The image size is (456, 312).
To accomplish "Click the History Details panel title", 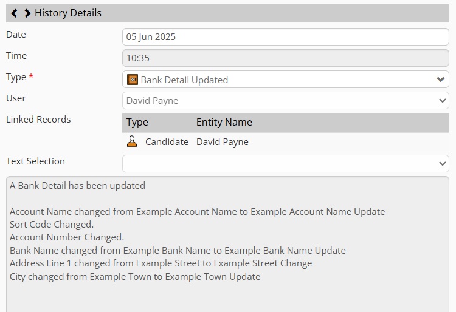I will [x=68, y=13].
